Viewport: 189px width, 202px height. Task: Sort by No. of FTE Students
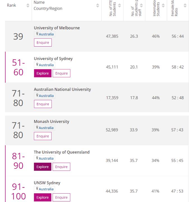(120, 6)
